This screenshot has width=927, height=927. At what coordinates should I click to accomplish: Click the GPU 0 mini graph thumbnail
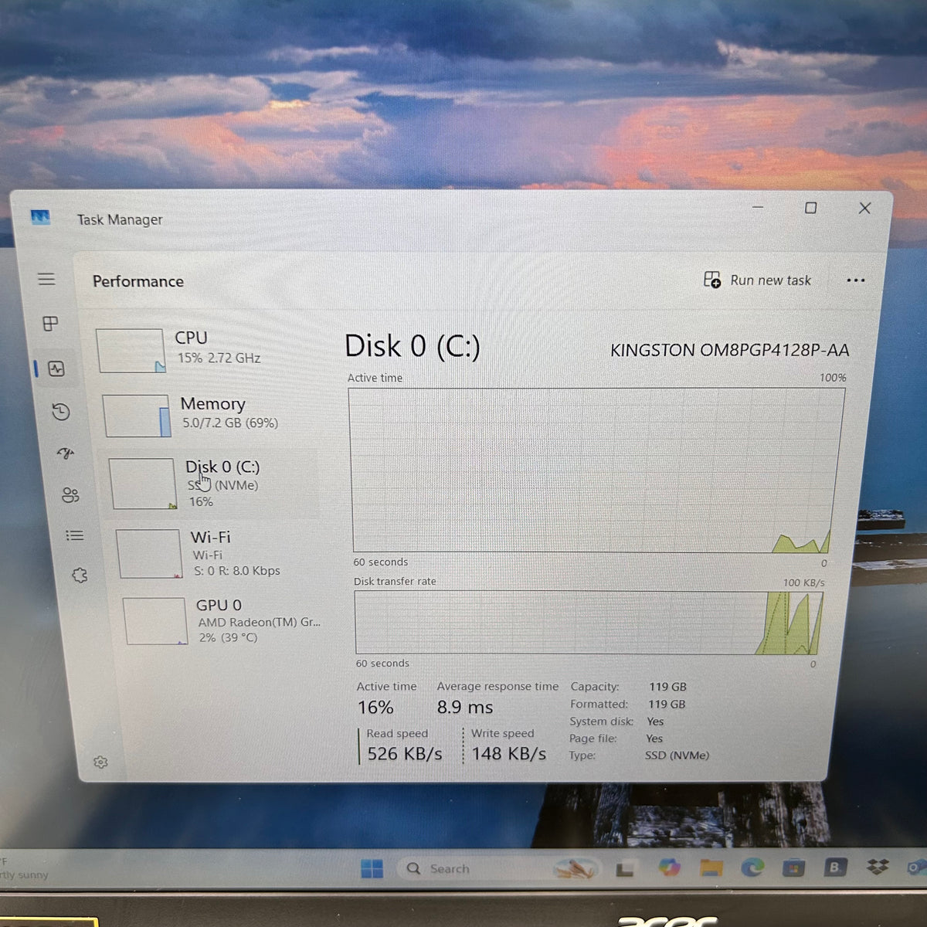point(155,621)
